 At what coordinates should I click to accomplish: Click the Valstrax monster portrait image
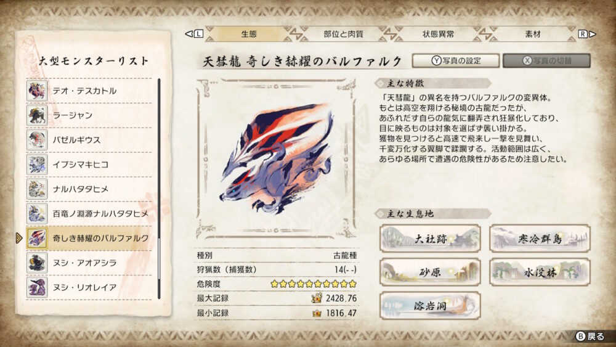pyautogui.click(x=277, y=159)
